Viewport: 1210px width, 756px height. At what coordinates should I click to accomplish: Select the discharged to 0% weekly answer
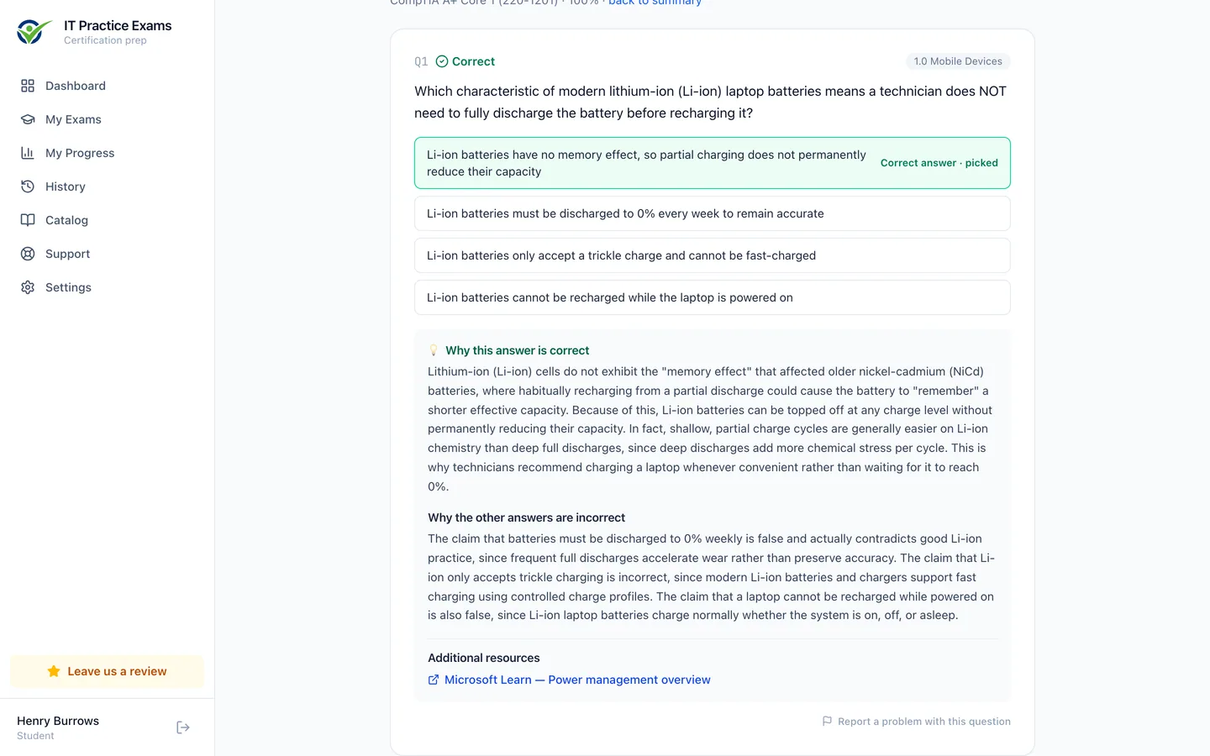713,213
